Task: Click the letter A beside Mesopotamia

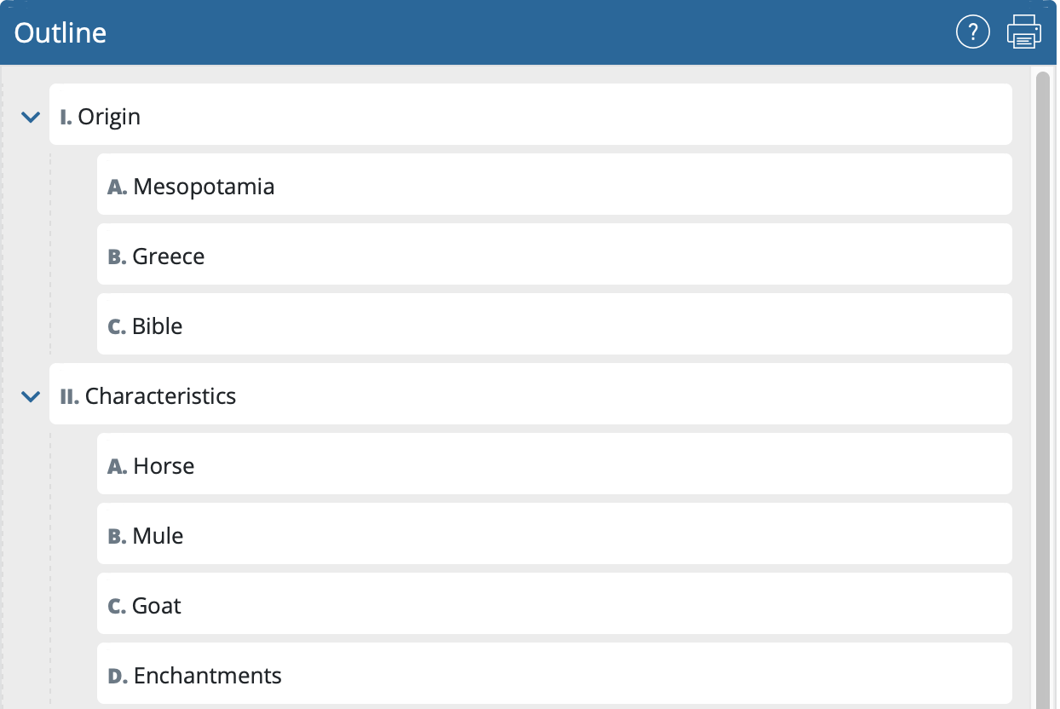Action: click(117, 187)
